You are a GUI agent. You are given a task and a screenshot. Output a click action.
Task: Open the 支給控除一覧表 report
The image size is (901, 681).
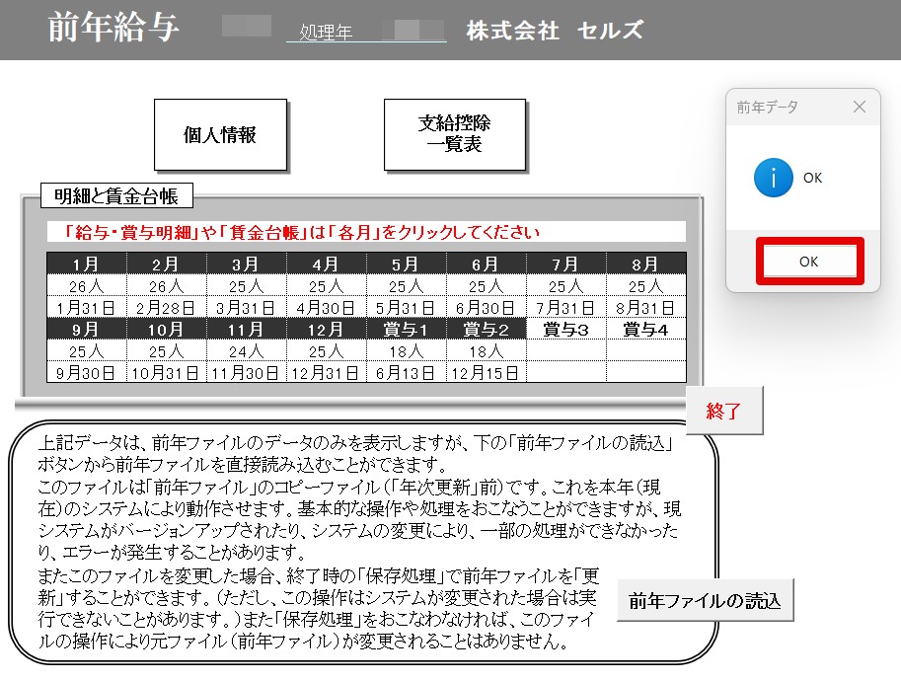pyautogui.click(x=455, y=135)
